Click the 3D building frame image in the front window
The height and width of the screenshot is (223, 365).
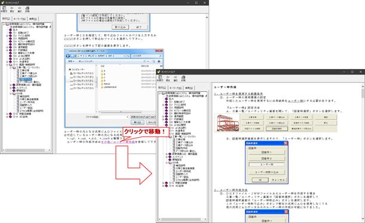(x=227, y=123)
